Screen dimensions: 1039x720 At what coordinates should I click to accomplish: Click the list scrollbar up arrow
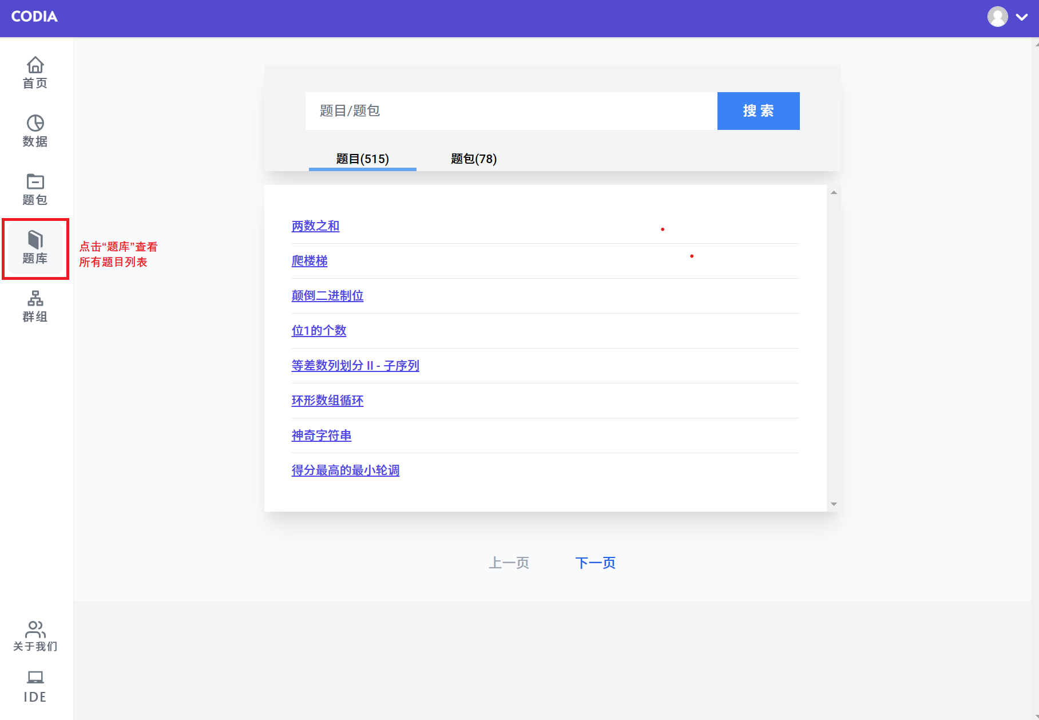point(834,193)
